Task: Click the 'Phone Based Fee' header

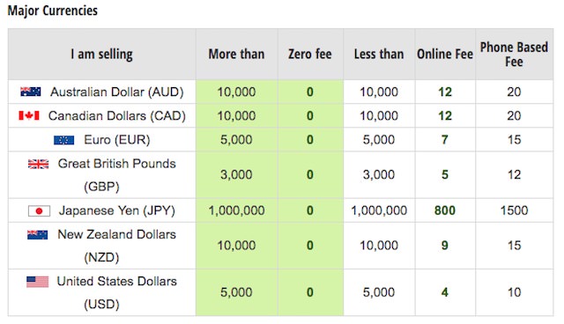Action: pos(514,55)
